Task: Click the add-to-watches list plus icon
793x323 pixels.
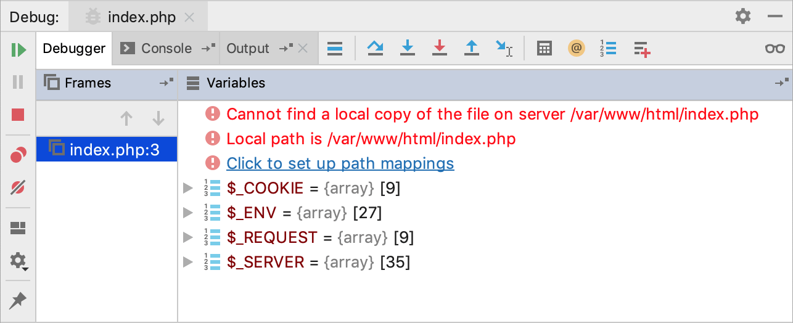Action: click(643, 49)
